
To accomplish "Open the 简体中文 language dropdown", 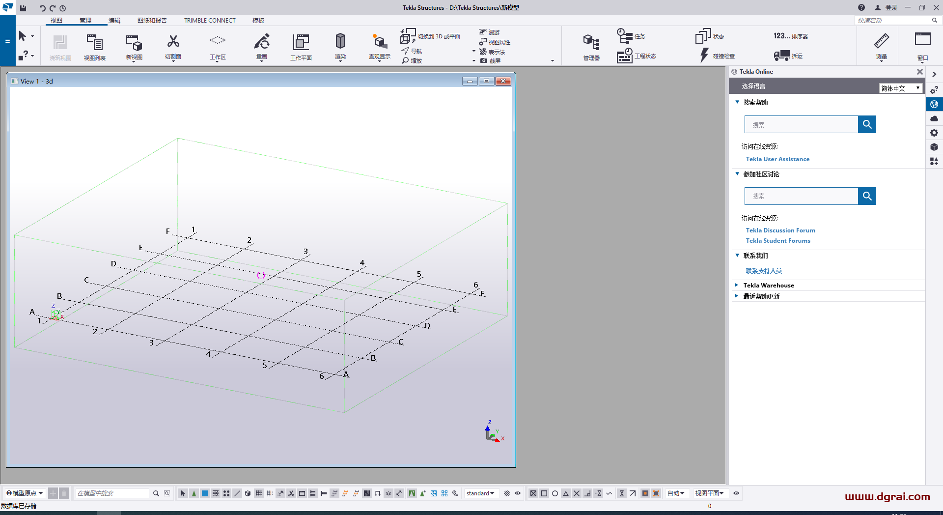I will (901, 88).
